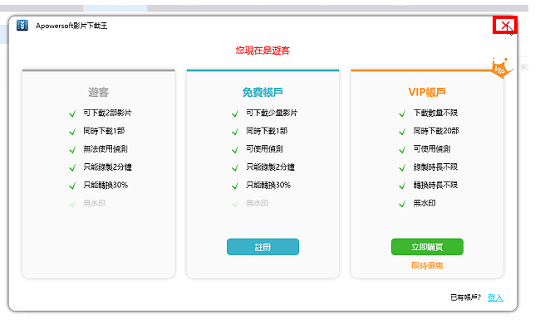Screen dimensions: 535x324
Task: Click the 立即購買 buy now button
Action: [427, 247]
